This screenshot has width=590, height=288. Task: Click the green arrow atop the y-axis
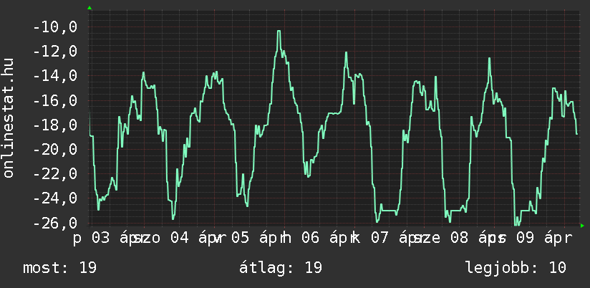[x=90, y=8]
